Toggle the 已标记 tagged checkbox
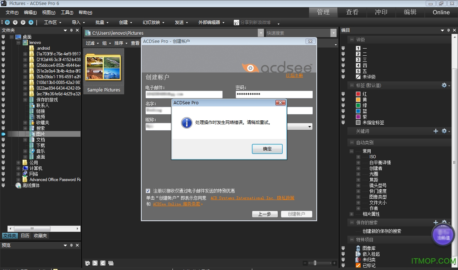 tap(358, 265)
